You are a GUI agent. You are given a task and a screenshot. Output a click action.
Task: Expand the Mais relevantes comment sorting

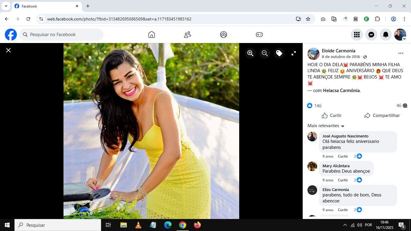[x=326, y=126]
